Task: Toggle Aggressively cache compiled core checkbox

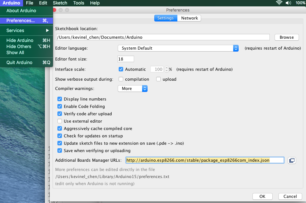Action: tap(60, 129)
